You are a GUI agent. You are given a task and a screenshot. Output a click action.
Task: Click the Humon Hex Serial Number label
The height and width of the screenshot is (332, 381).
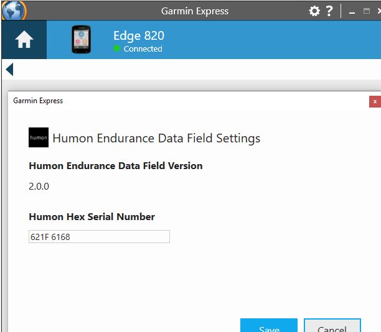pyautogui.click(x=92, y=217)
